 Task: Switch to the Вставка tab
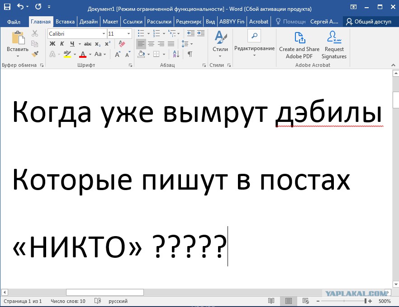(x=65, y=22)
